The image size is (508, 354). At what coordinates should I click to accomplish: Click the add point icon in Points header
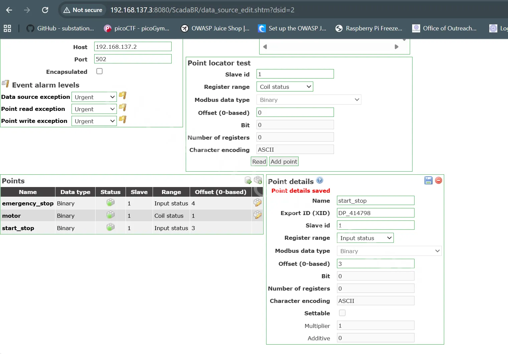[x=258, y=180]
